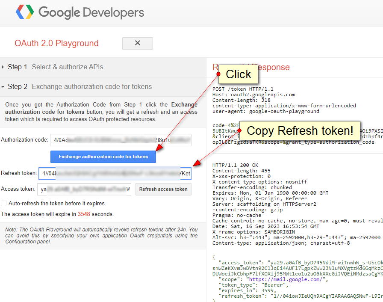Click the "user-agent: google-oauth-playground" line
383x302 pixels.
(x=266, y=111)
